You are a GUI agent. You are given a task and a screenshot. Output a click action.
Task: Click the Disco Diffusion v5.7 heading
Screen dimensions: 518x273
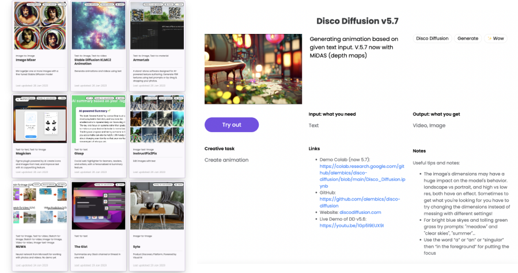[x=357, y=21]
